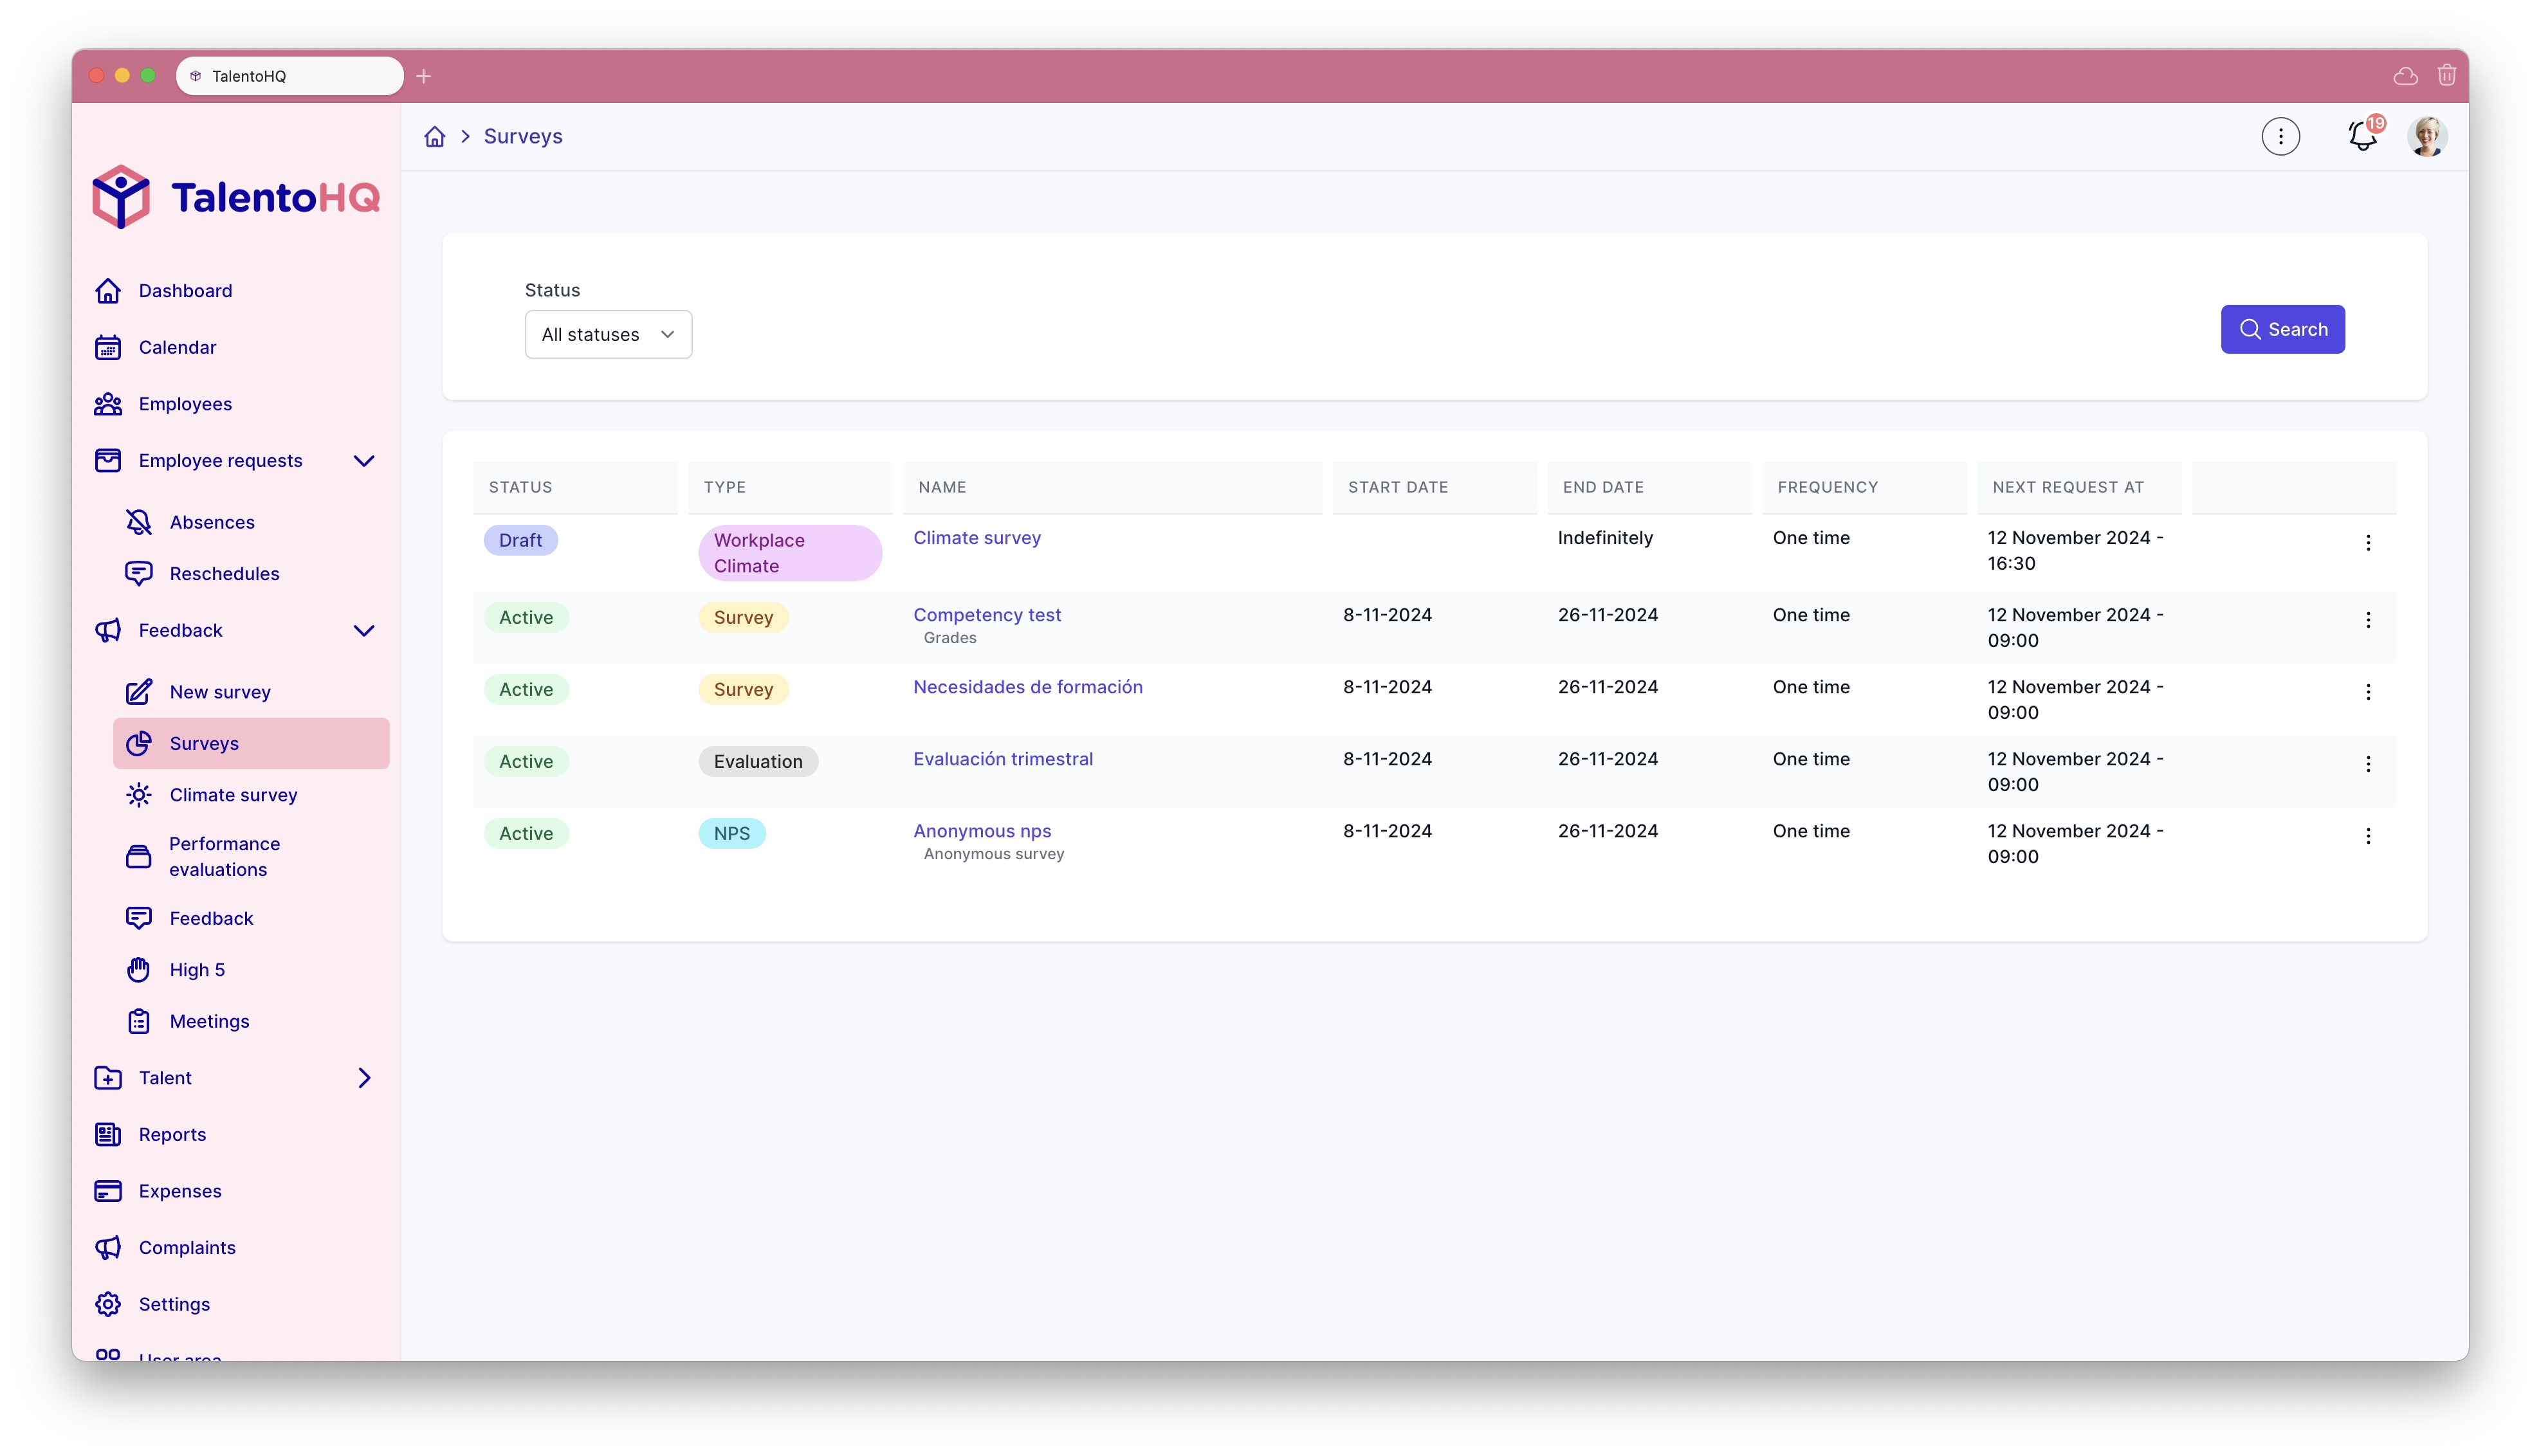Open row actions for Competency test
2541x1456 pixels.
pos(2368,620)
